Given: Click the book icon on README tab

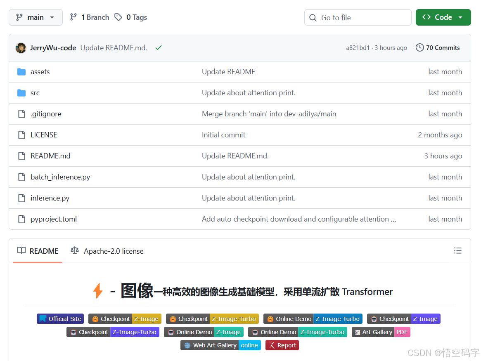Looking at the screenshot, I should click(21, 251).
